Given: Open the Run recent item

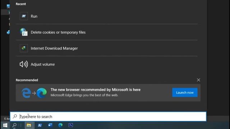Looking at the screenshot, I should click(x=107, y=16).
